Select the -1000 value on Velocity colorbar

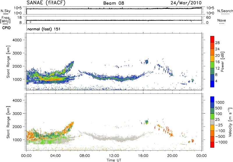(x=221, y=142)
